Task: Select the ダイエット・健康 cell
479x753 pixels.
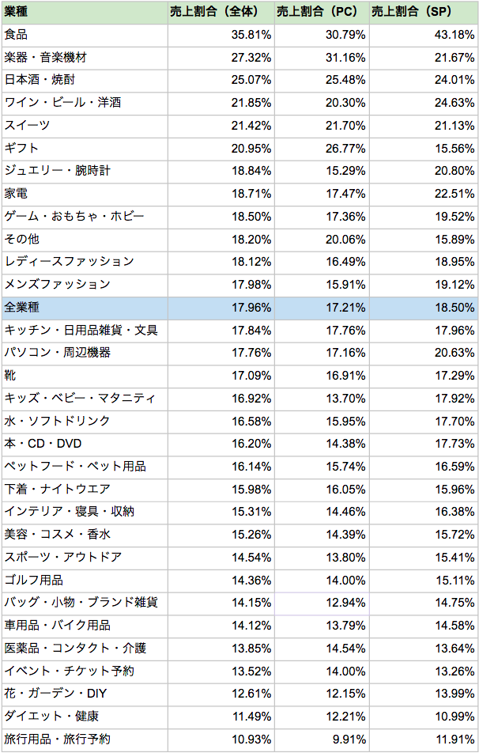Action: coord(85,717)
